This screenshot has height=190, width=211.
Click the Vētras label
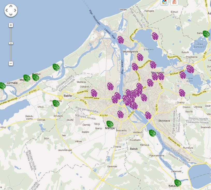[x=78, y=141]
